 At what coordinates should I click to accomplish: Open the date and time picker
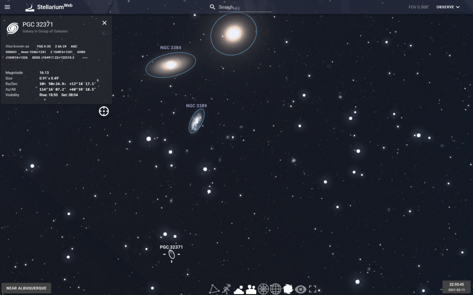456,287
